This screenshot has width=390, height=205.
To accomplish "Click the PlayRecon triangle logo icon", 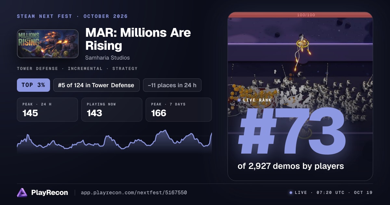I will click(22, 193).
